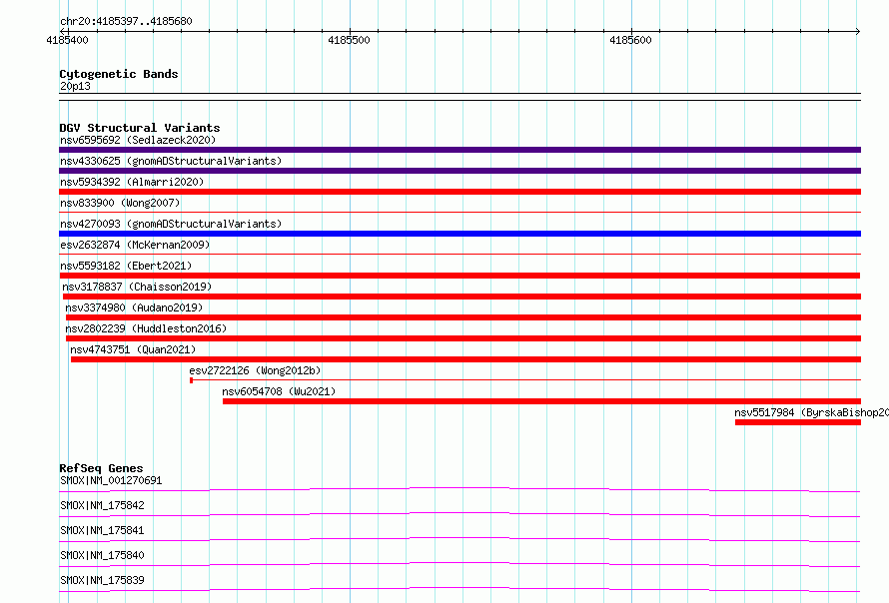Select the SMOX|NM_175842 transcript label
The width and height of the screenshot is (889, 603).
[x=102, y=505]
